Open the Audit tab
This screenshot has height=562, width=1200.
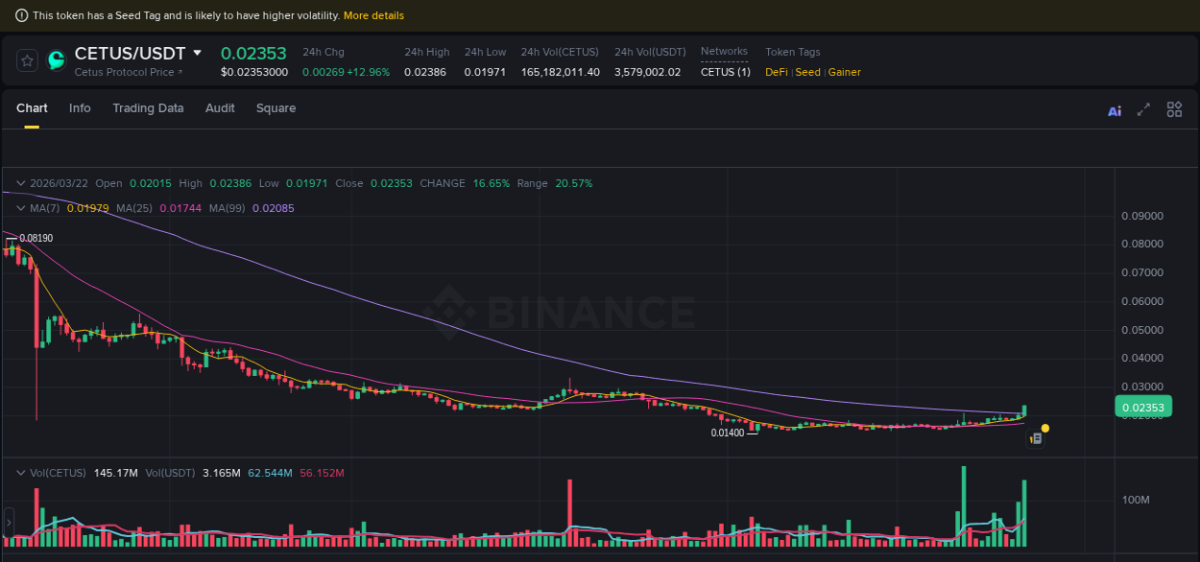(220, 108)
